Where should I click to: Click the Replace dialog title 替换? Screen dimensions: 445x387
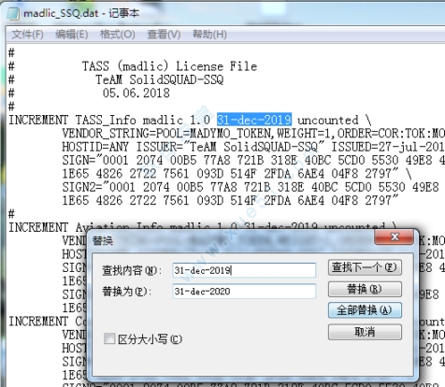pyautogui.click(x=103, y=241)
